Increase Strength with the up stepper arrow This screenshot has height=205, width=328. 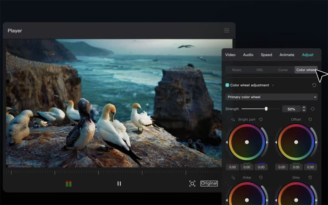point(304,108)
